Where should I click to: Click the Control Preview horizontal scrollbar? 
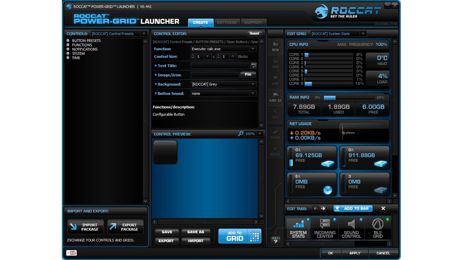click(205, 222)
